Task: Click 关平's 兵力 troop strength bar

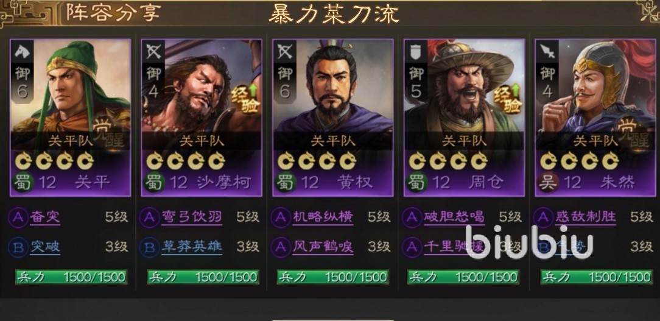Action: click(71, 277)
